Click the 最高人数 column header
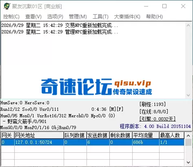This screenshot has height=167, width=193. pyautogui.click(x=172, y=135)
